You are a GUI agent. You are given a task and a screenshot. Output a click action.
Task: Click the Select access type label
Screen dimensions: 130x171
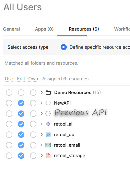tap(28, 47)
